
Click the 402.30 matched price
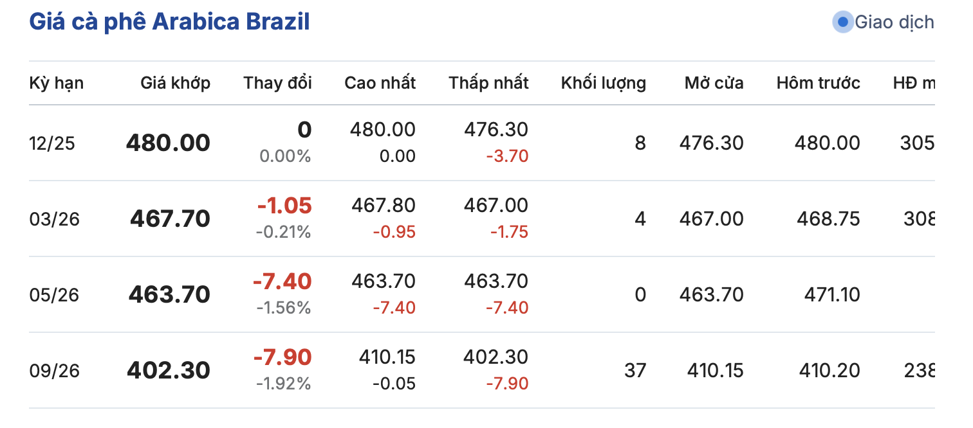(169, 371)
